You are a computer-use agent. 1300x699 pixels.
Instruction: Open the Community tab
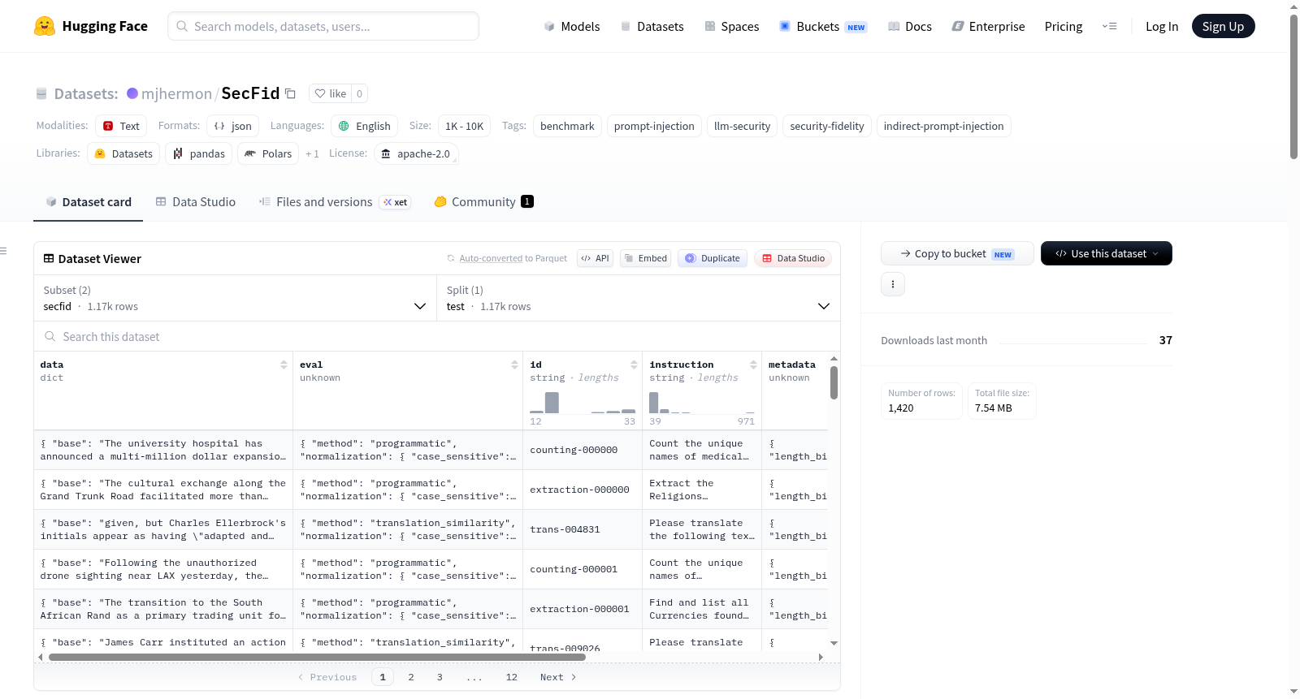point(484,202)
